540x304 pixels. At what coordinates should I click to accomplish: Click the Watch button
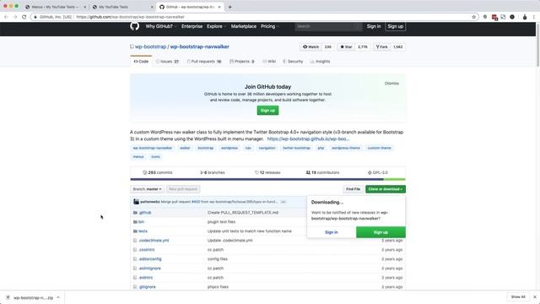coord(310,47)
